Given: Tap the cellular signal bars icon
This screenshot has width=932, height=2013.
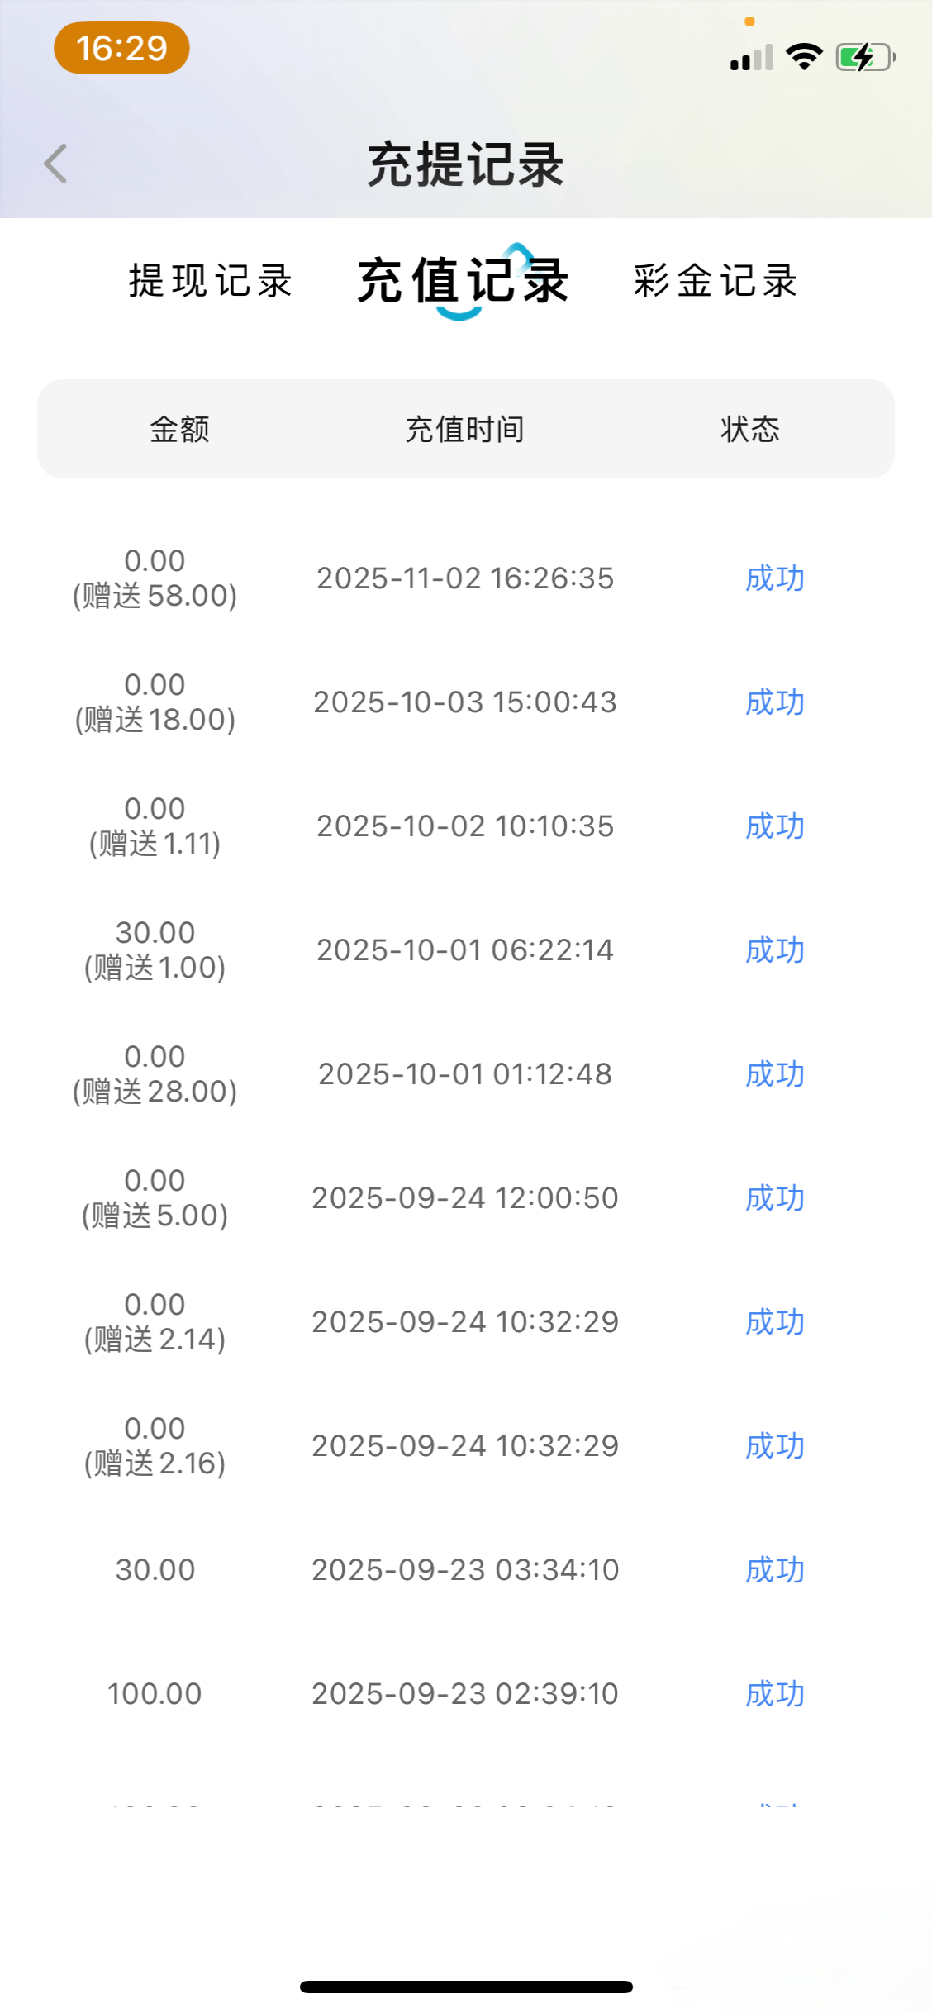Looking at the screenshot, I should click(751, 58).
